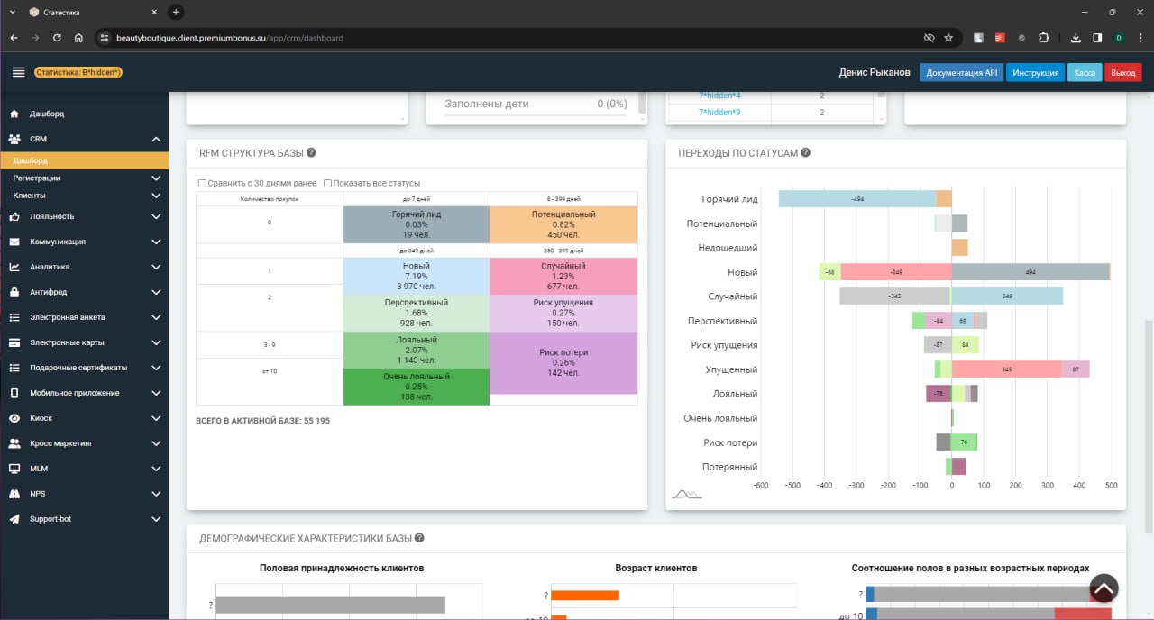1154x620 pixels.
Task: Check the Показать все статусы box
Action: pos(328,183)
